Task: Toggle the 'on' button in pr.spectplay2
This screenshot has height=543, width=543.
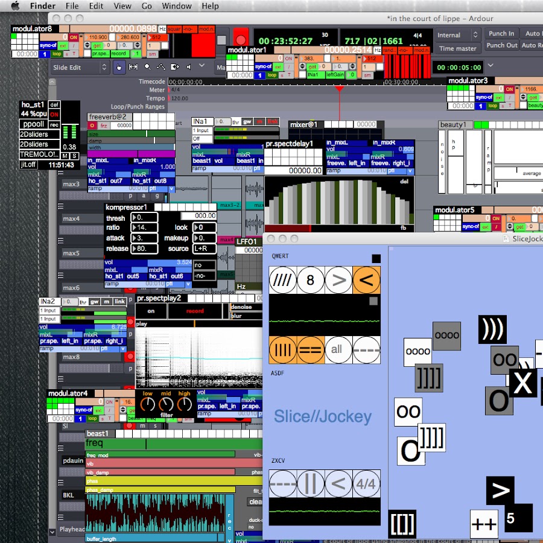Action: tap(151, 311)
